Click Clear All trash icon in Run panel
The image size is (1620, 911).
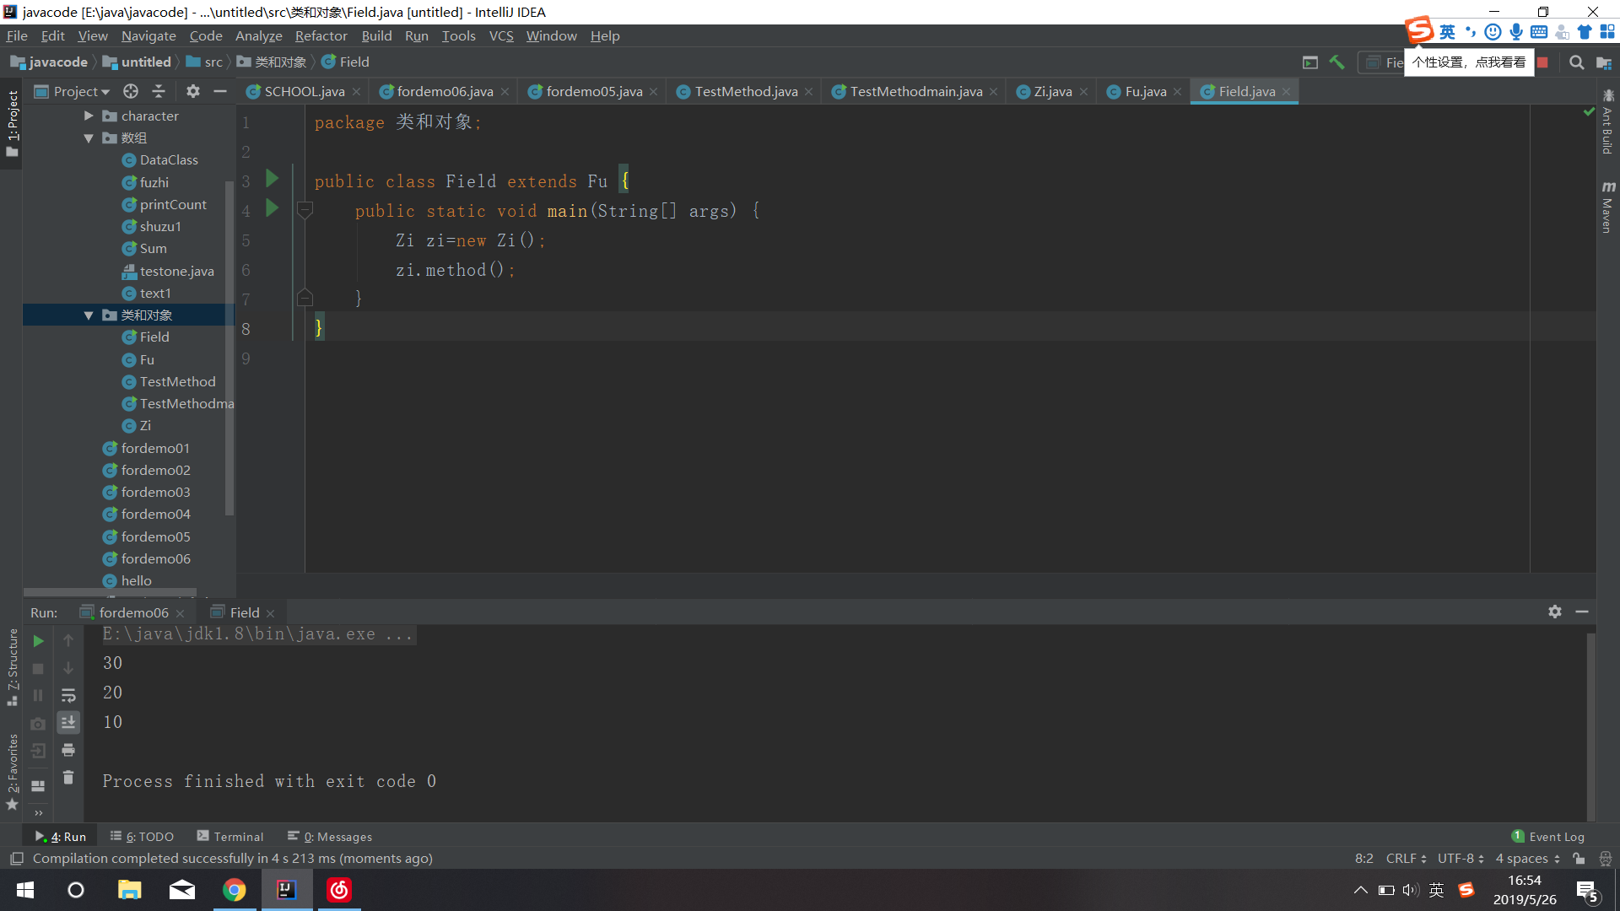[x=68, y=778]
